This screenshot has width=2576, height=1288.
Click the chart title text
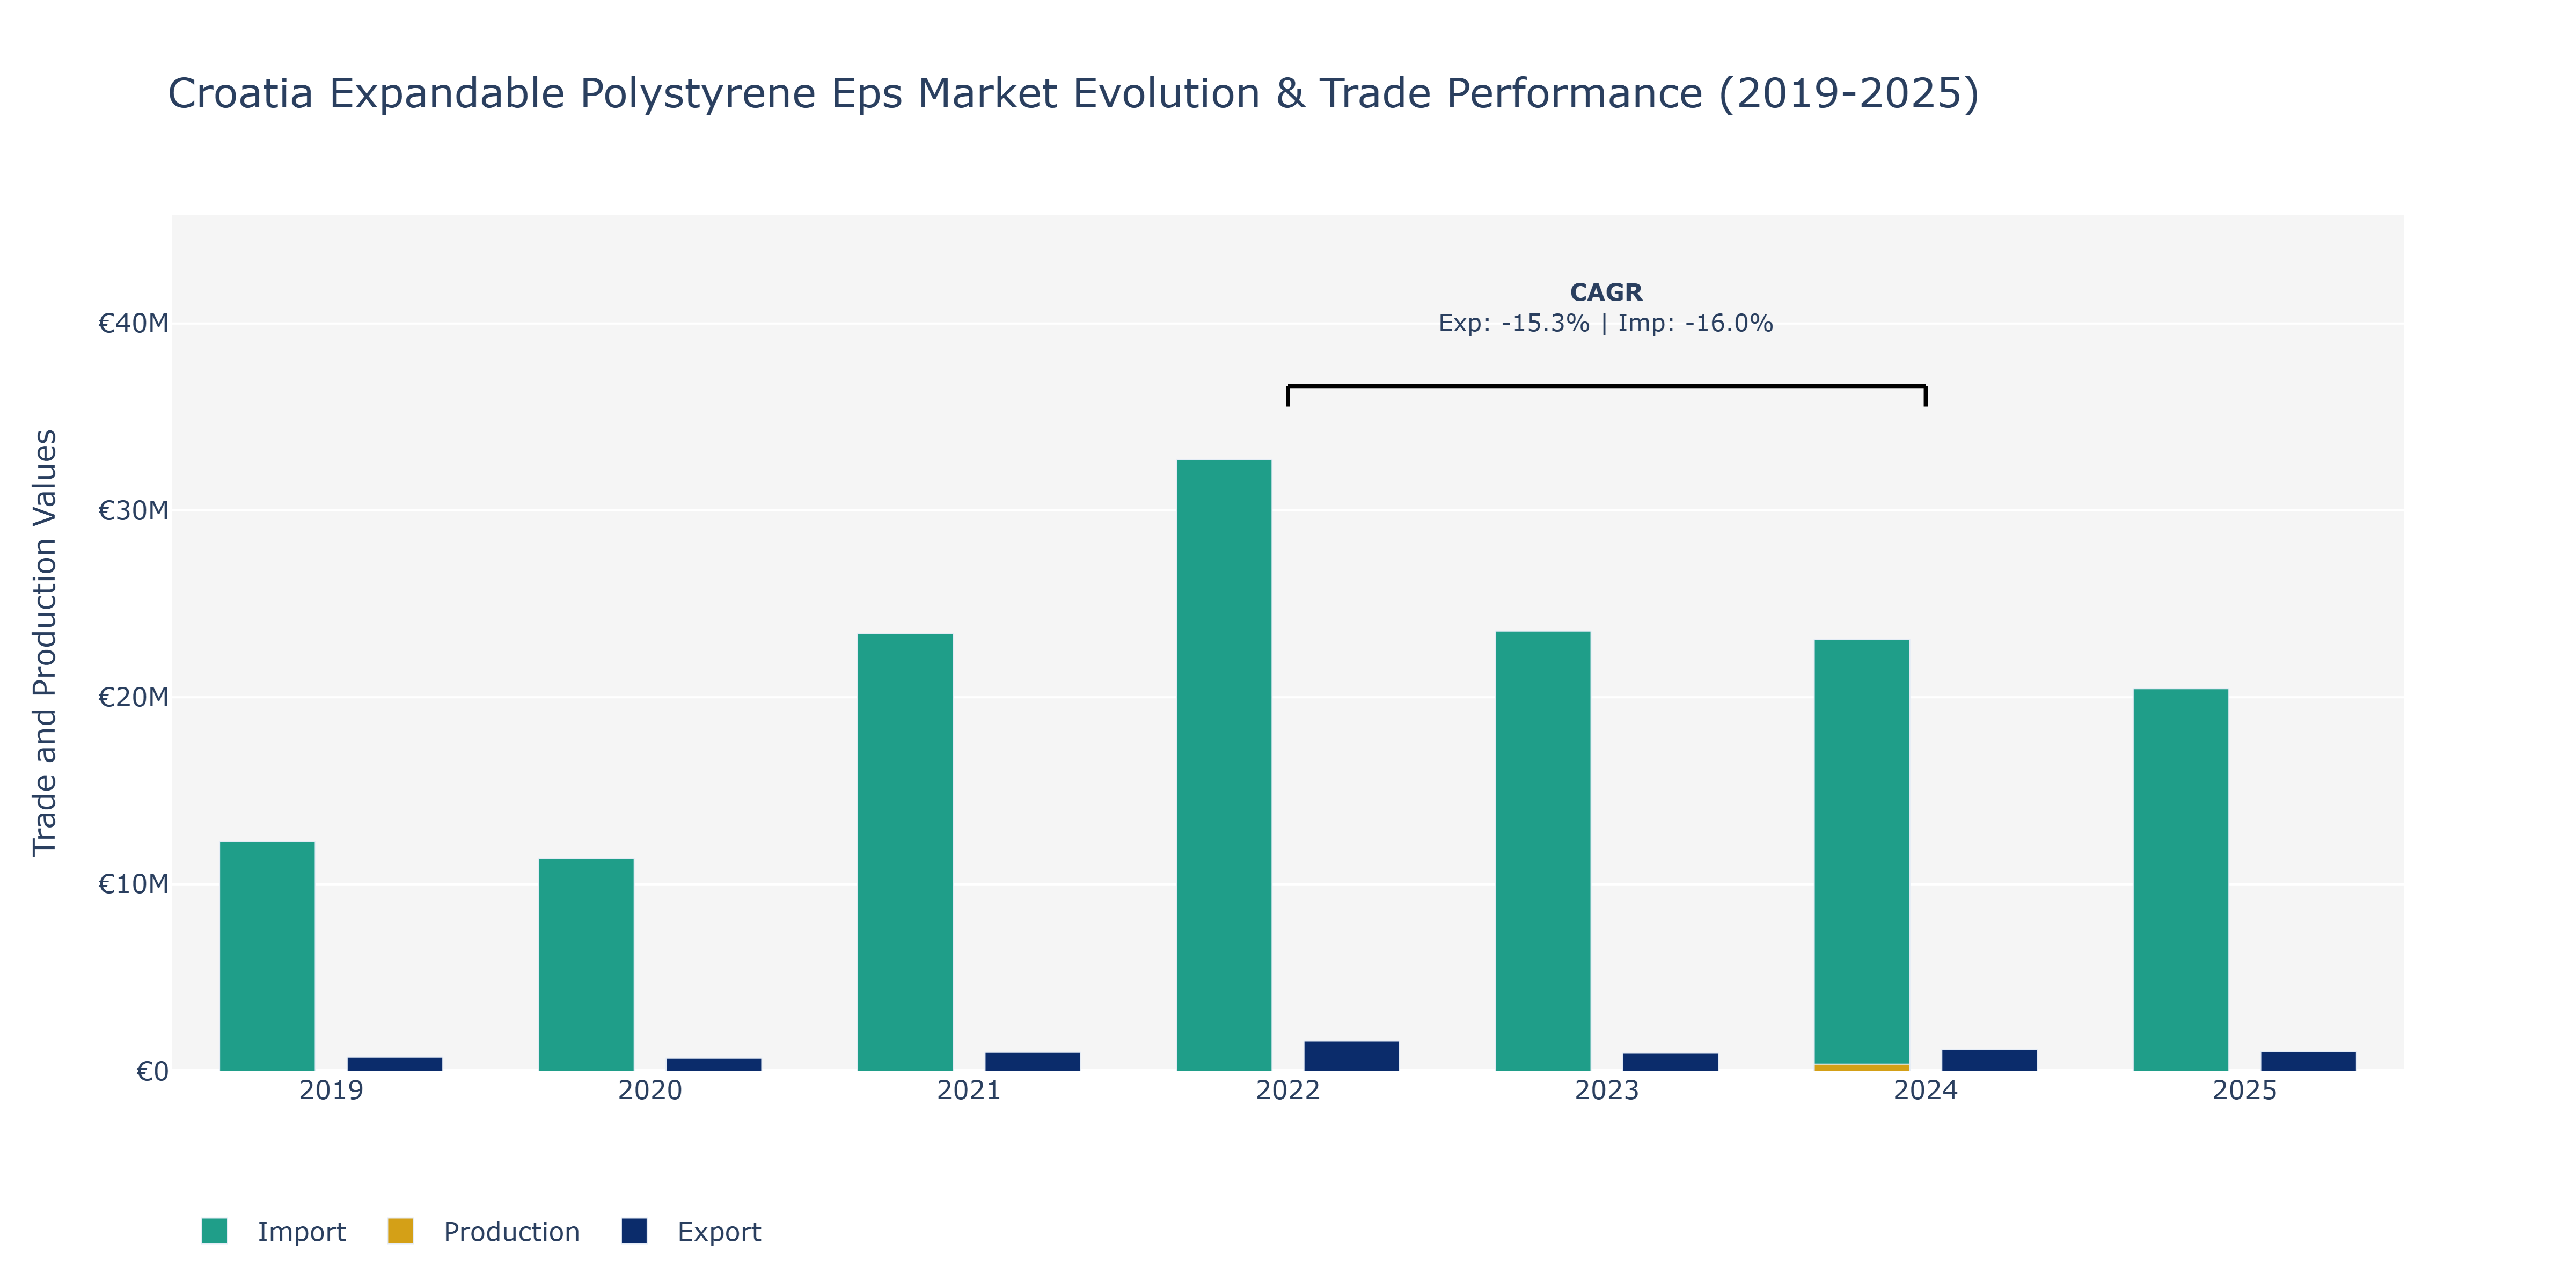coord(1073,94)
